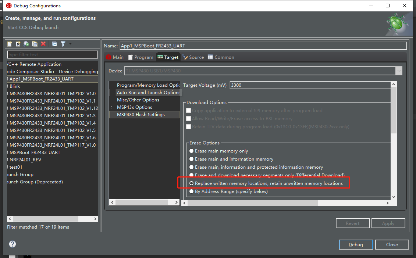Click the Export launch configuration icon
416x258 pixels.
coord(26,44)
